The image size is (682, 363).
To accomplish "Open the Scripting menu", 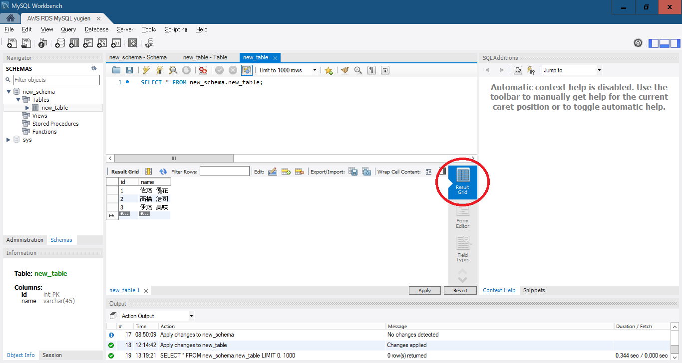I will [176, 29].
